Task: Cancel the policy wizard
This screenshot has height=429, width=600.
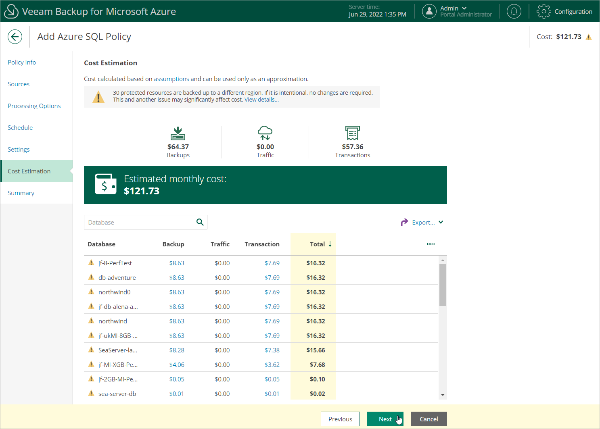Action: pos(429,419)
